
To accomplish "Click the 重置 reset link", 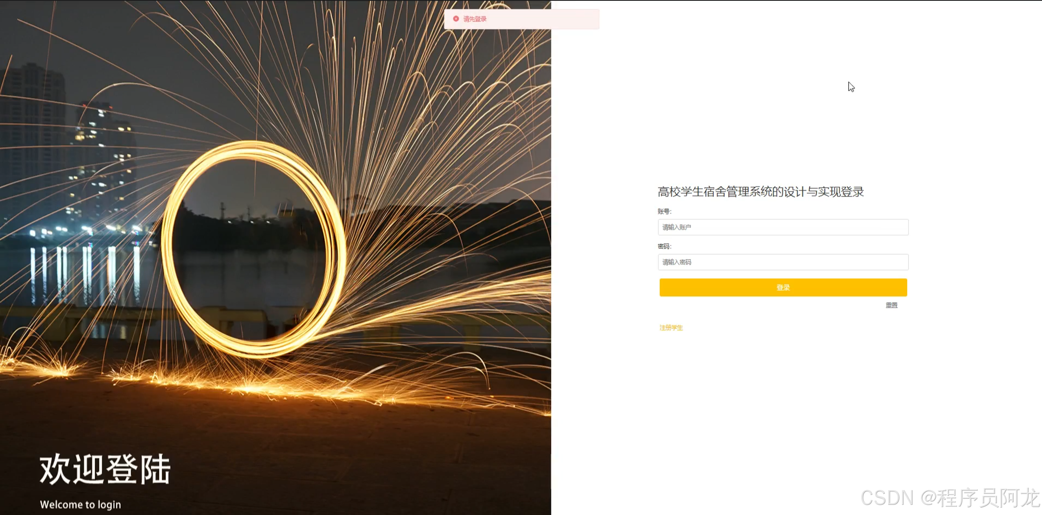I will 891,305.
